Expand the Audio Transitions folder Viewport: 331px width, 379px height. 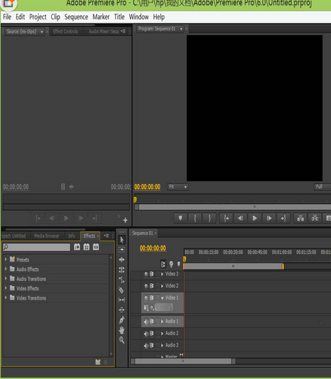tap(6, 278)
